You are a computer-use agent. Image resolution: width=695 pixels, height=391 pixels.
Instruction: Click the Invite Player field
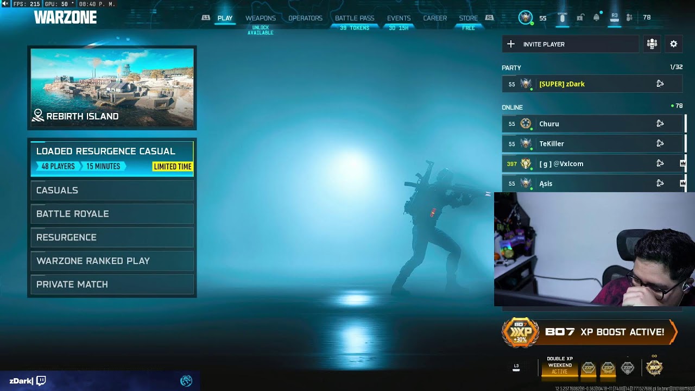coord(570,44)
